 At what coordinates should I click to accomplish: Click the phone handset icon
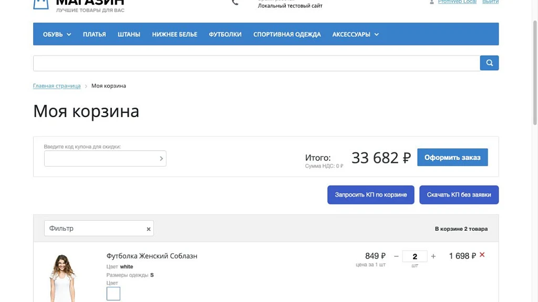click(x=235, y=3)
